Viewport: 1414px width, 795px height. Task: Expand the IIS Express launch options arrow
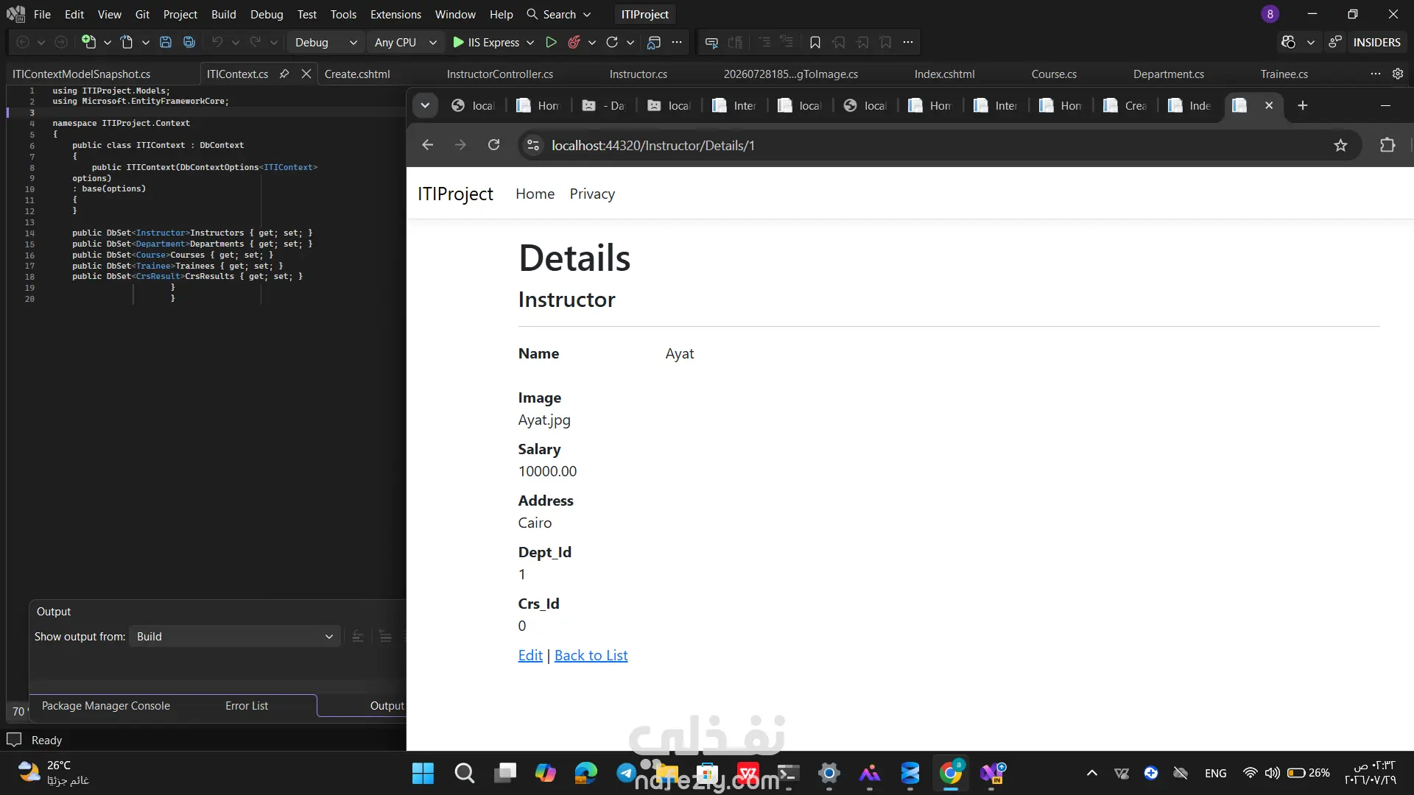point(530,43)
